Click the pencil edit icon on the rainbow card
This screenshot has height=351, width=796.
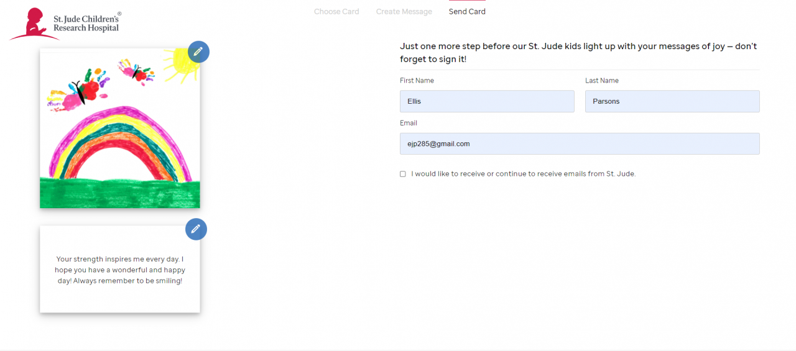(198, 52)
